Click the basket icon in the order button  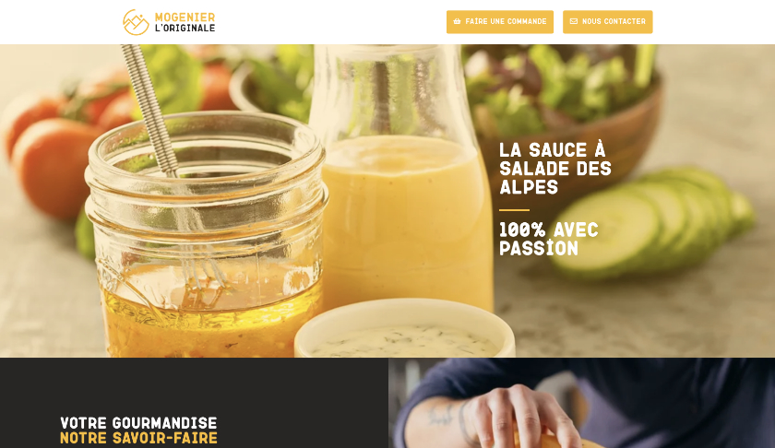tap(458, 22)
